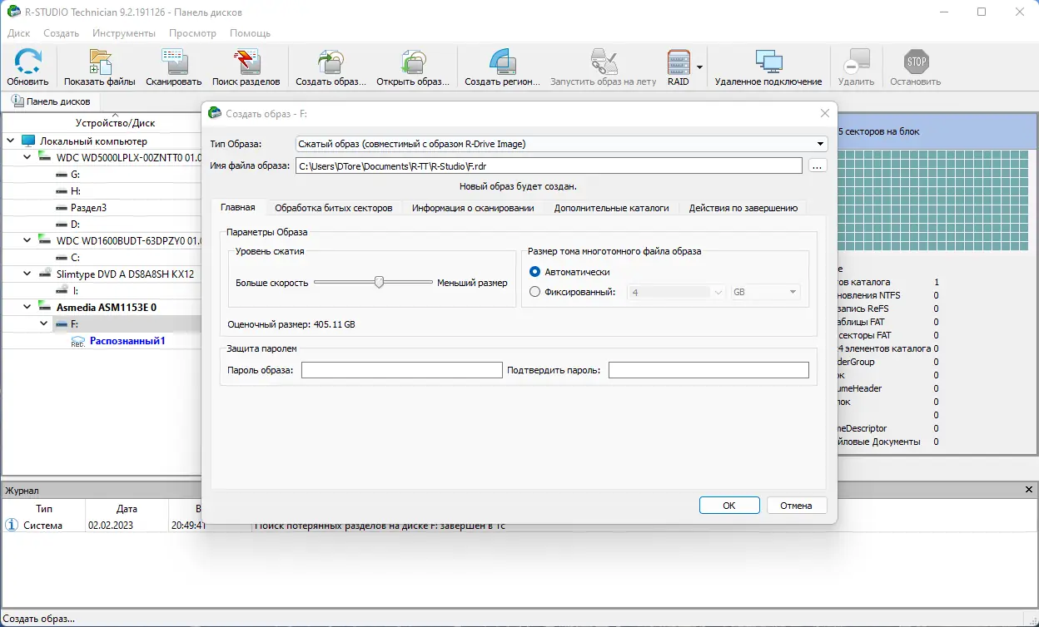Open the Просмотр menu
The width and height of the screenshot is (1039, 627).
point(192,33)
